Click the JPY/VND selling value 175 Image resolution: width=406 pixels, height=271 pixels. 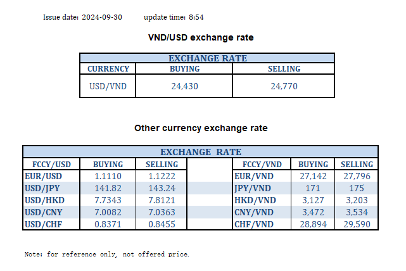[357, 189]
